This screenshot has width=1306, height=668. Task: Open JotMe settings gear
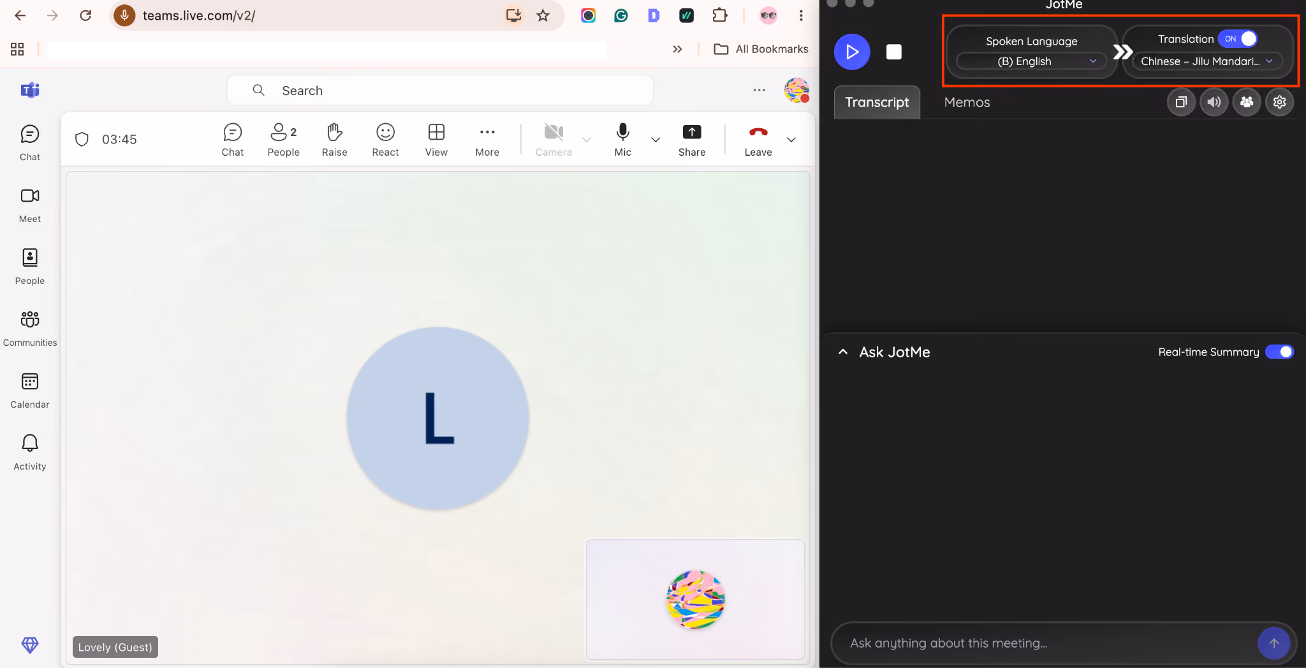(1279, 102)
